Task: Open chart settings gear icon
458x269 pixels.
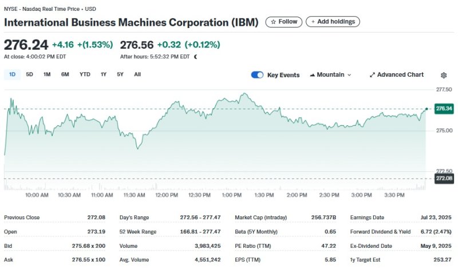Action: (443, 76)
